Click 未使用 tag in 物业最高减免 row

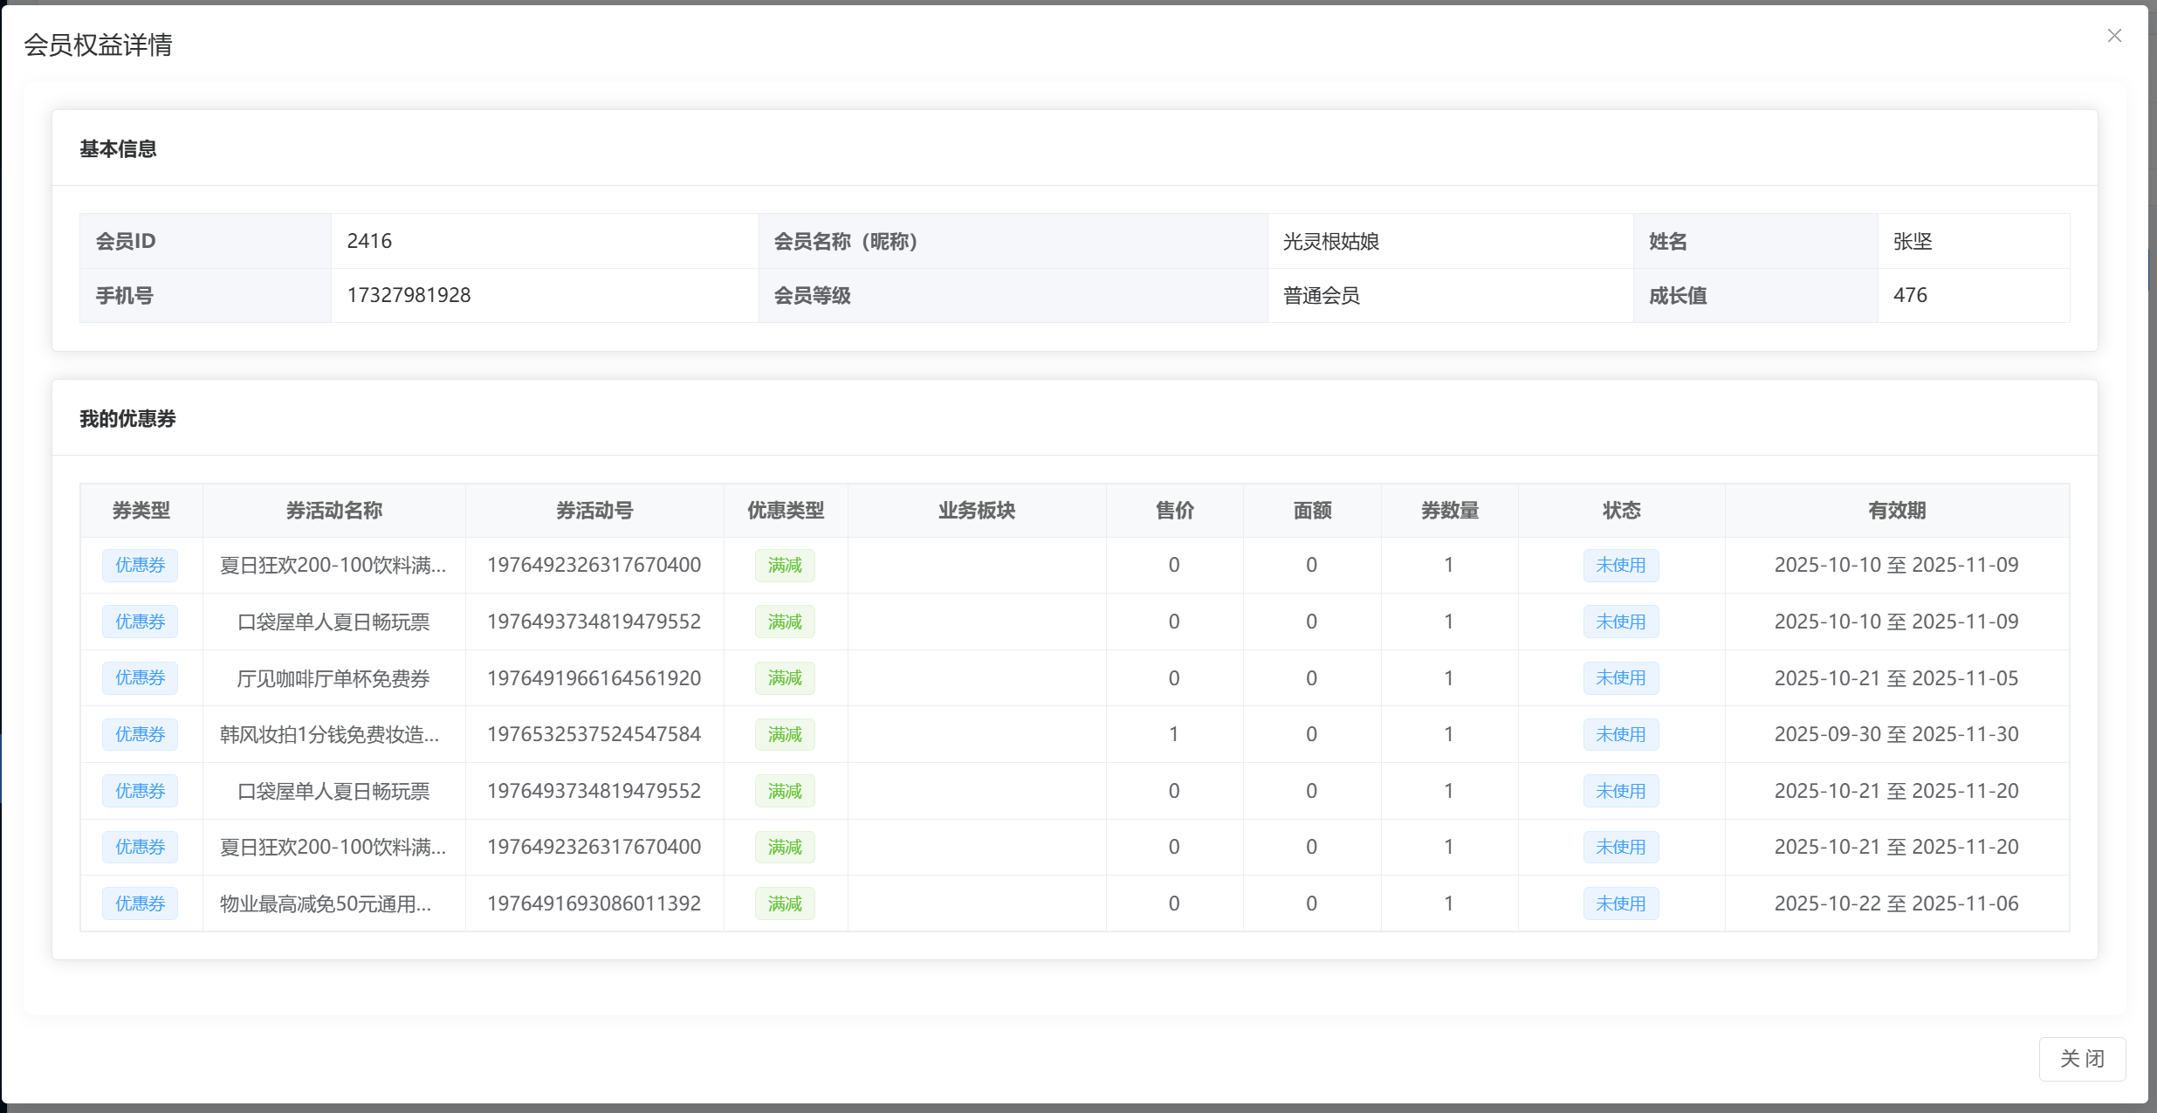point(1620,903)
